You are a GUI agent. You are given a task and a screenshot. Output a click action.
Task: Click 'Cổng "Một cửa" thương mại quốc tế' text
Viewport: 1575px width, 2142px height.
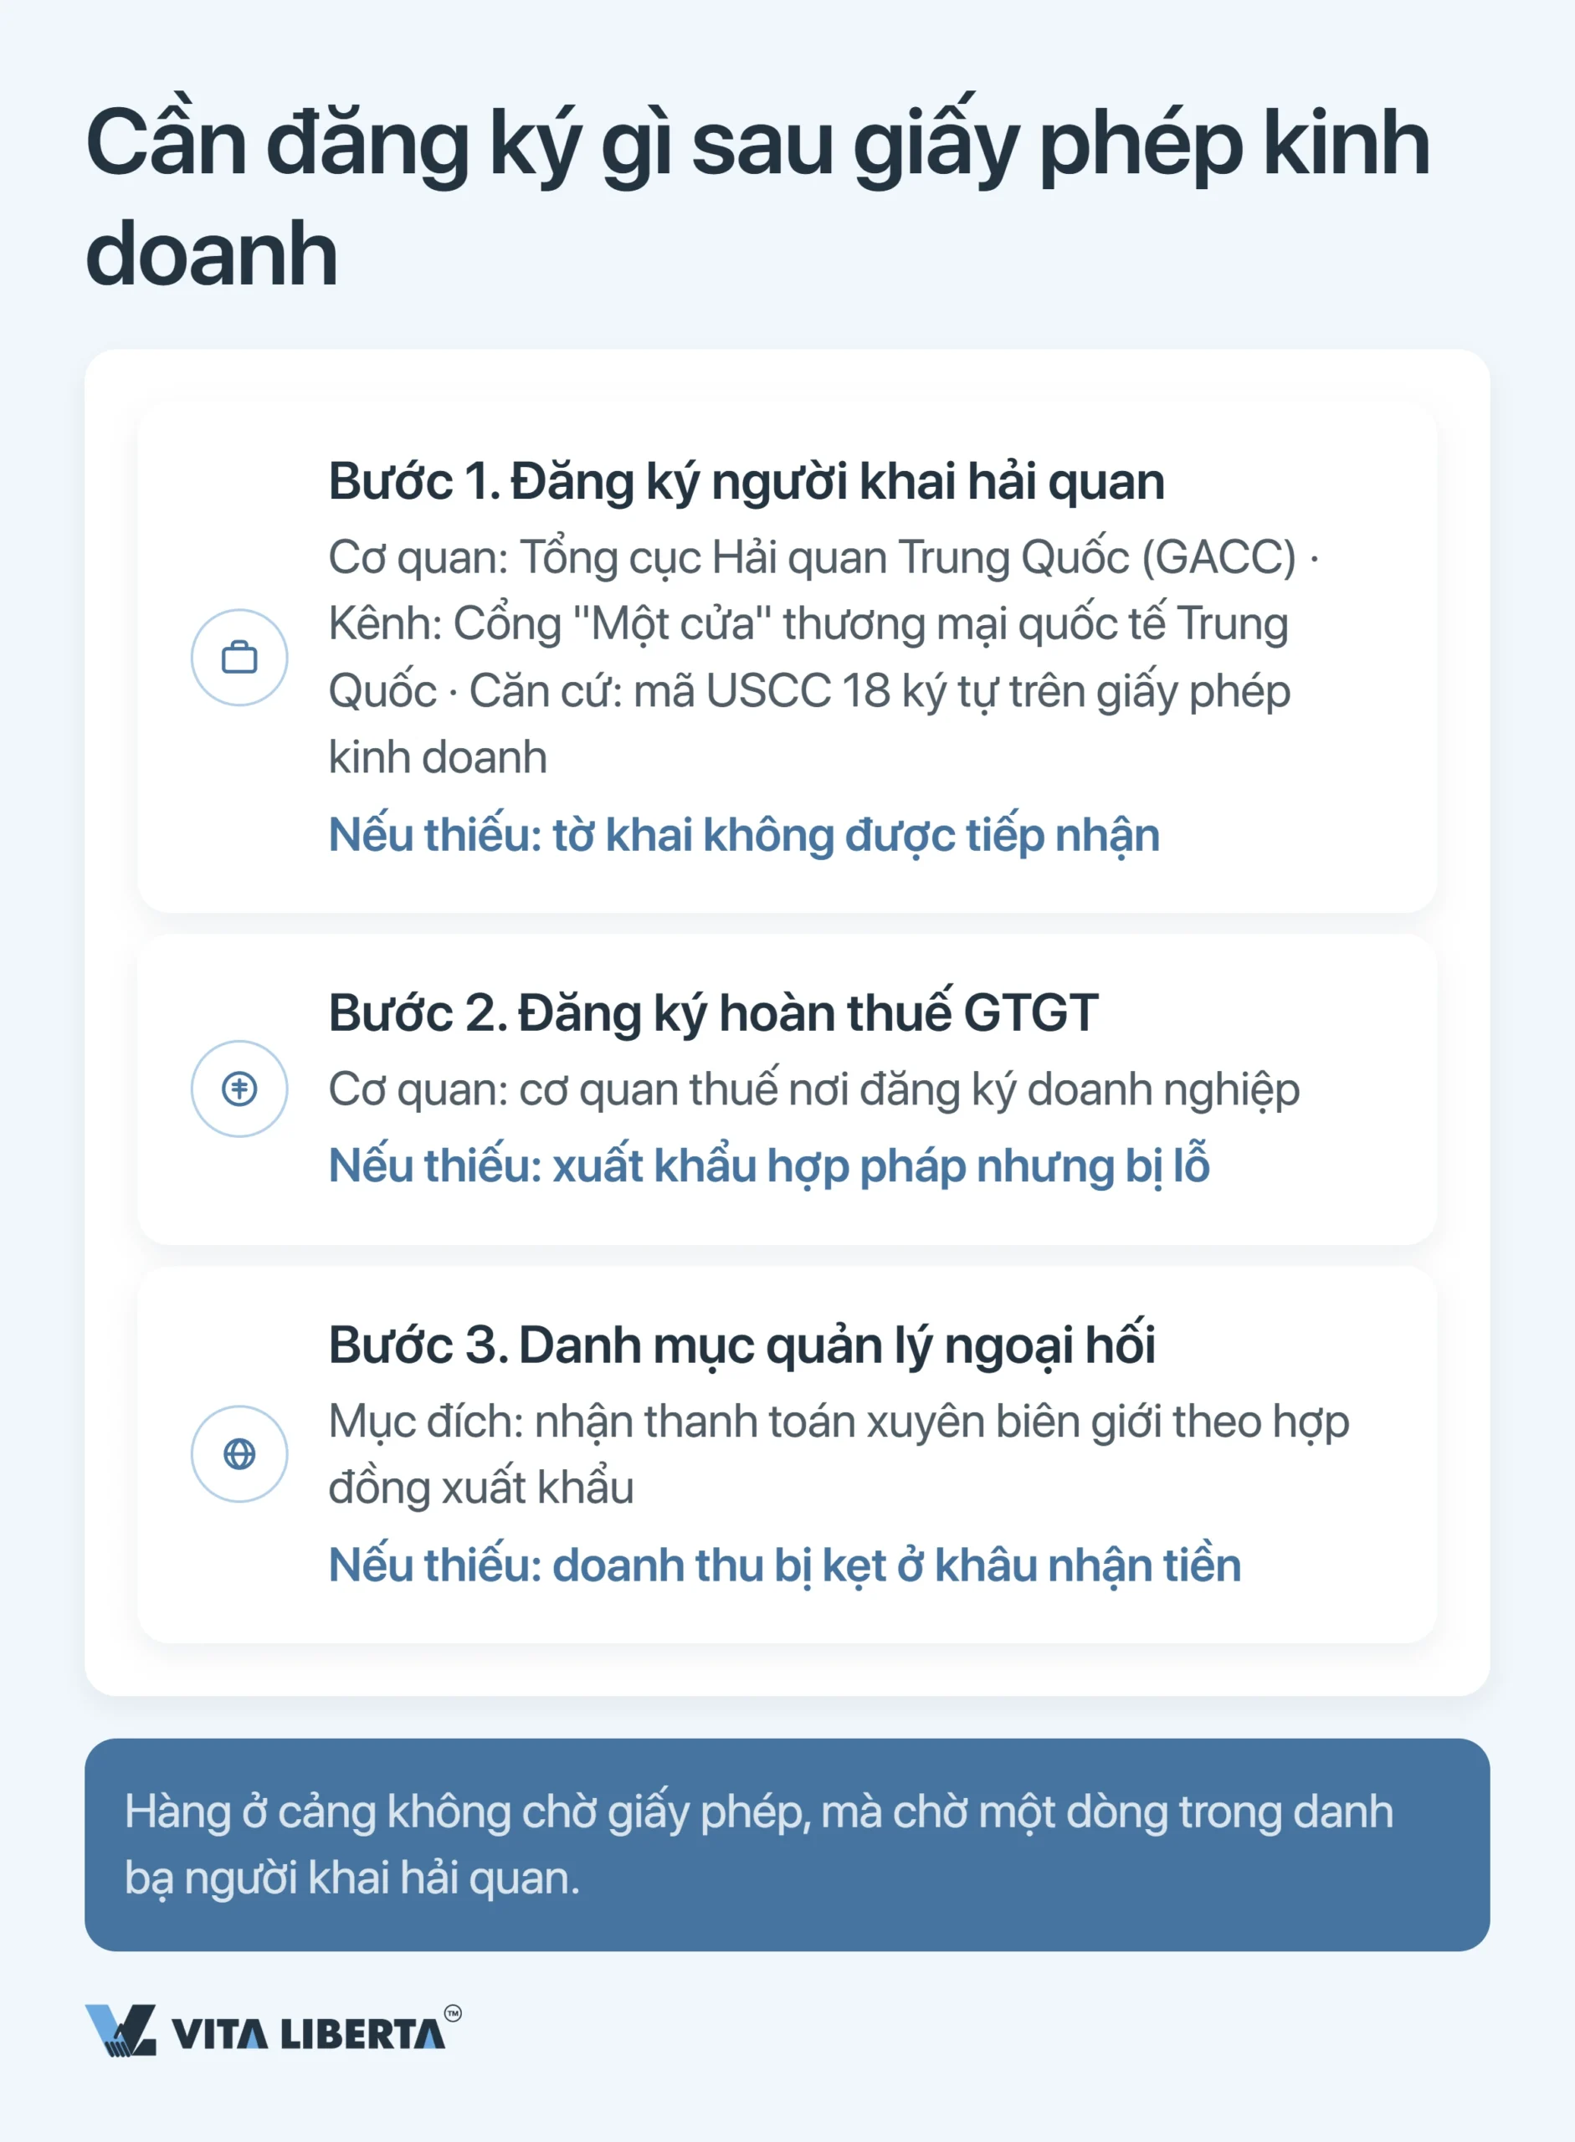click(809, 624)
